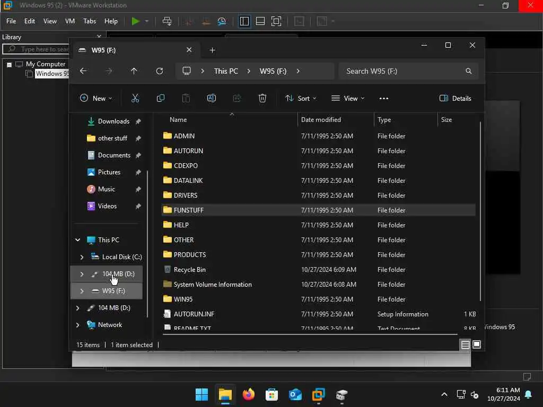This screenshot has height=407, width=543.
Task: Open the See more ellipsis menu
Action: (384, 98)
